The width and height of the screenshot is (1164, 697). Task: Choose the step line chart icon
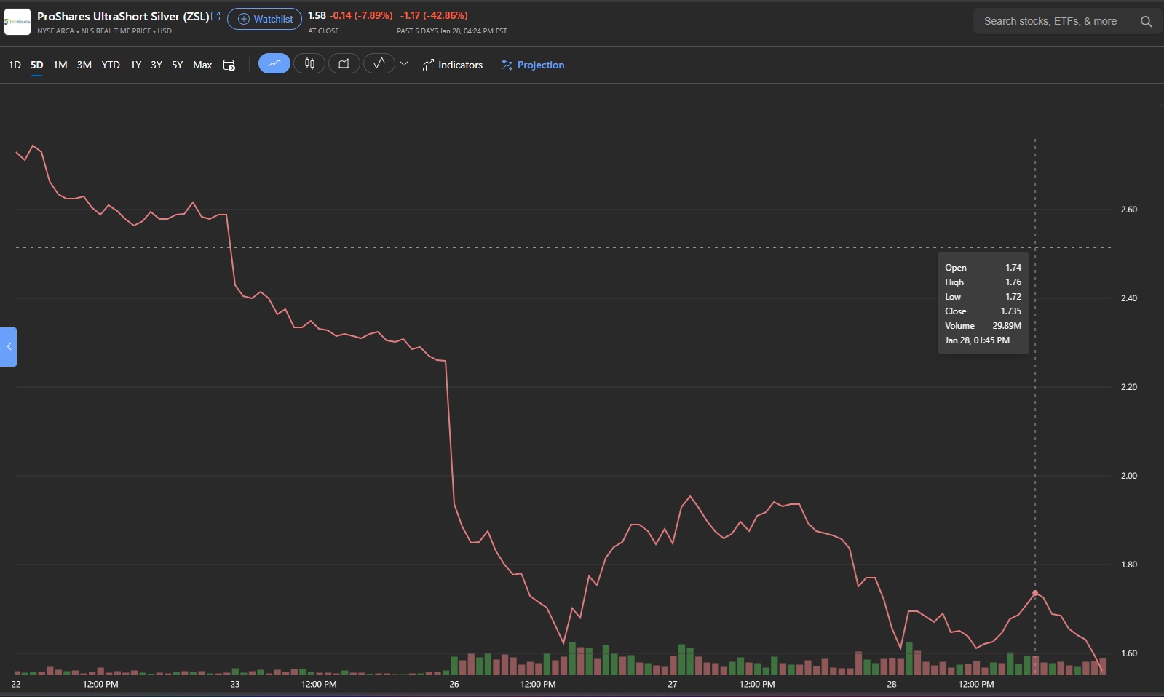pos(379,64)
